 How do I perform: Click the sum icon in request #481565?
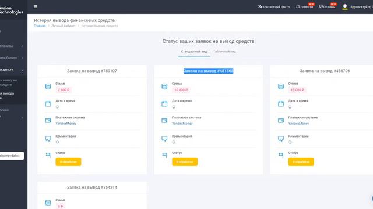tap(164, 87)
